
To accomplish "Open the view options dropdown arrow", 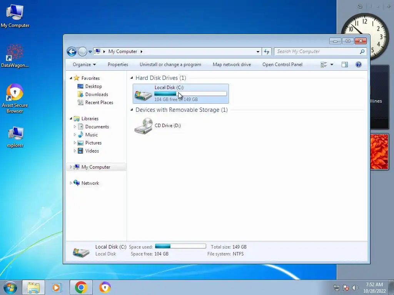I will click(332, 65).
